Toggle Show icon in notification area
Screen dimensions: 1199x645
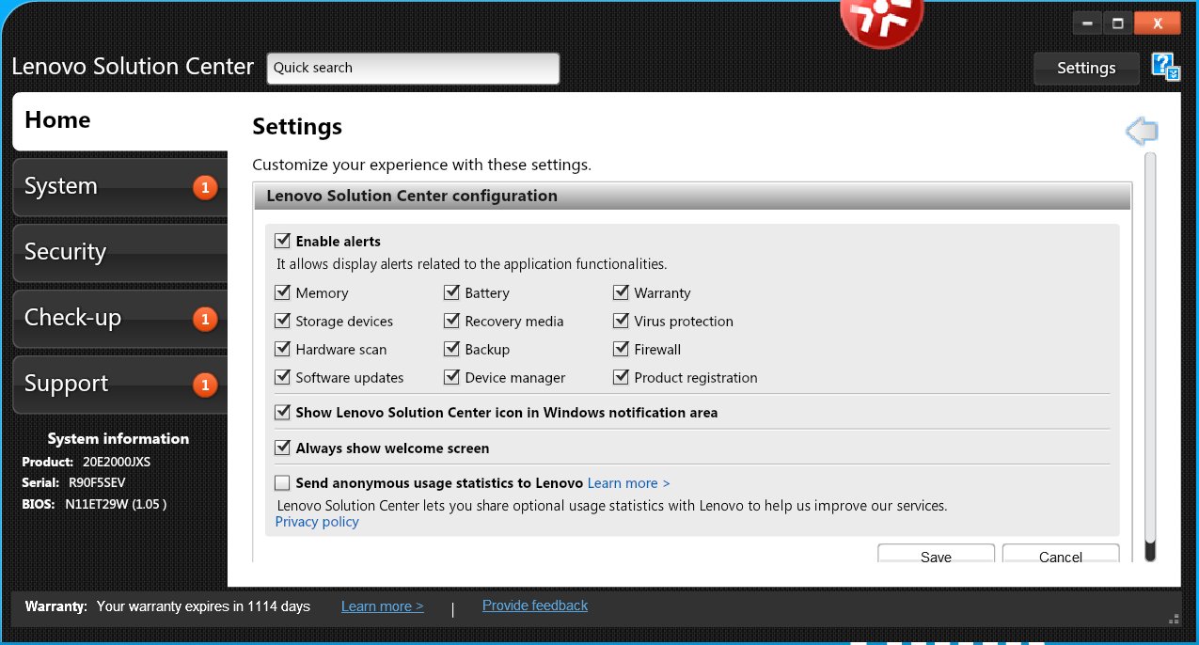282,412
